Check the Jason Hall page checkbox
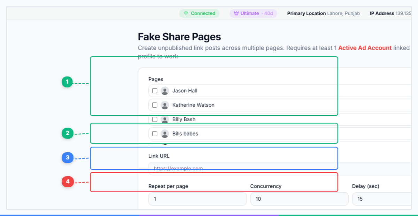Screen dimensions: 418x216 tap(155, 91)
